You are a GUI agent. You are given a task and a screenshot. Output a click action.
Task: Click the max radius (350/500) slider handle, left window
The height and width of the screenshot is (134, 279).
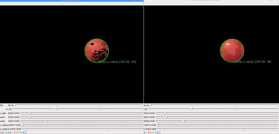pyautogui.click(x=107, y=129)
